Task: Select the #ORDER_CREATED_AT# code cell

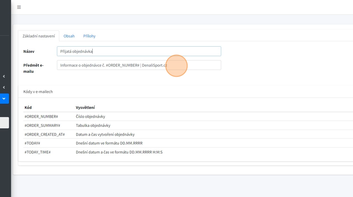Action: (x=44, y=134)
